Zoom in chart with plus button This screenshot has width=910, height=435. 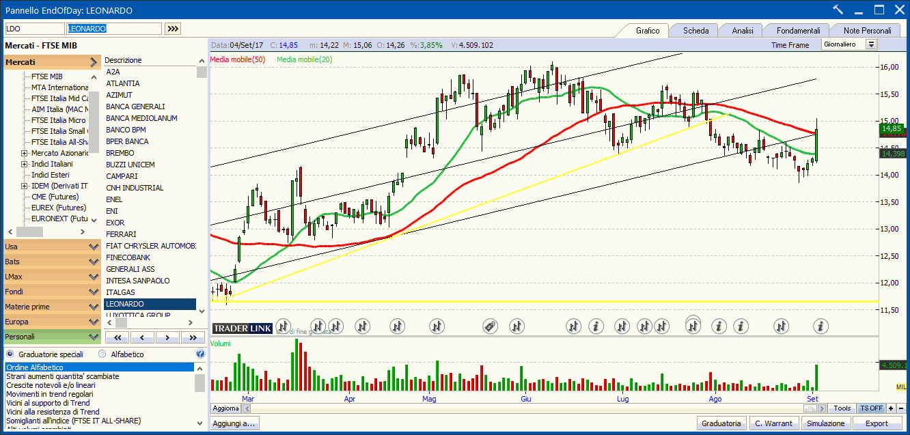tap(891, 408)
